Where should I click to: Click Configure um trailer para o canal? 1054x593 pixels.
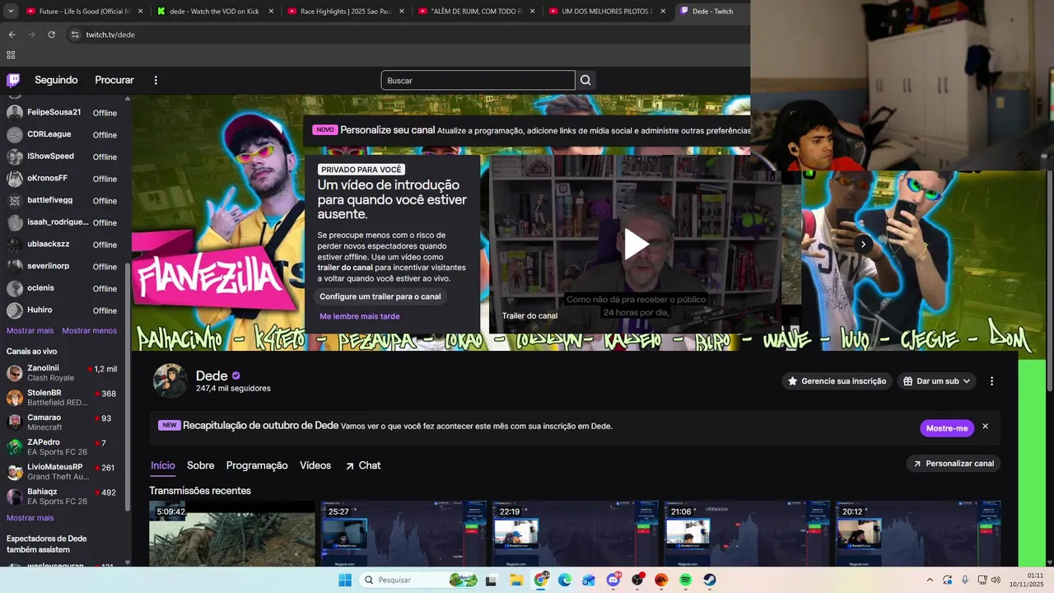380,296
